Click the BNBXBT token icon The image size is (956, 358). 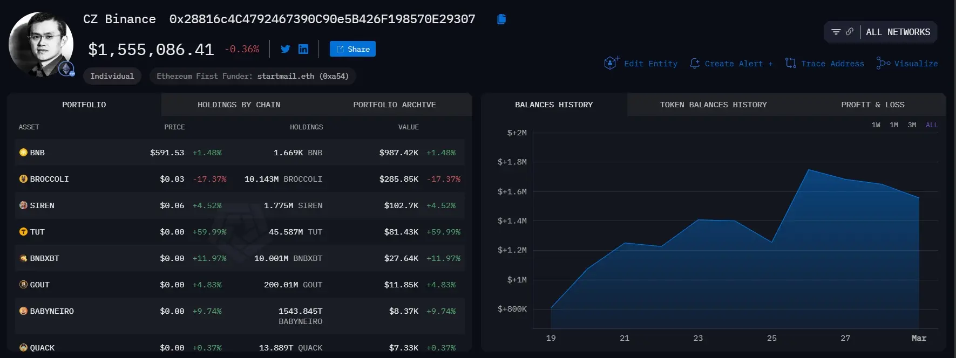[23, 258]
